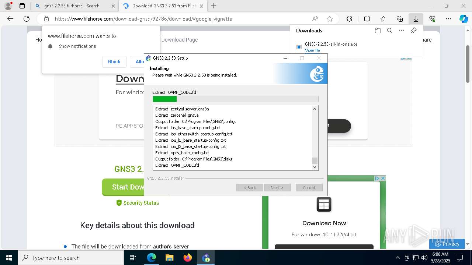This screenshot has height=265, width=472.
Task: Open volume control in system tray
Action: 424,258
